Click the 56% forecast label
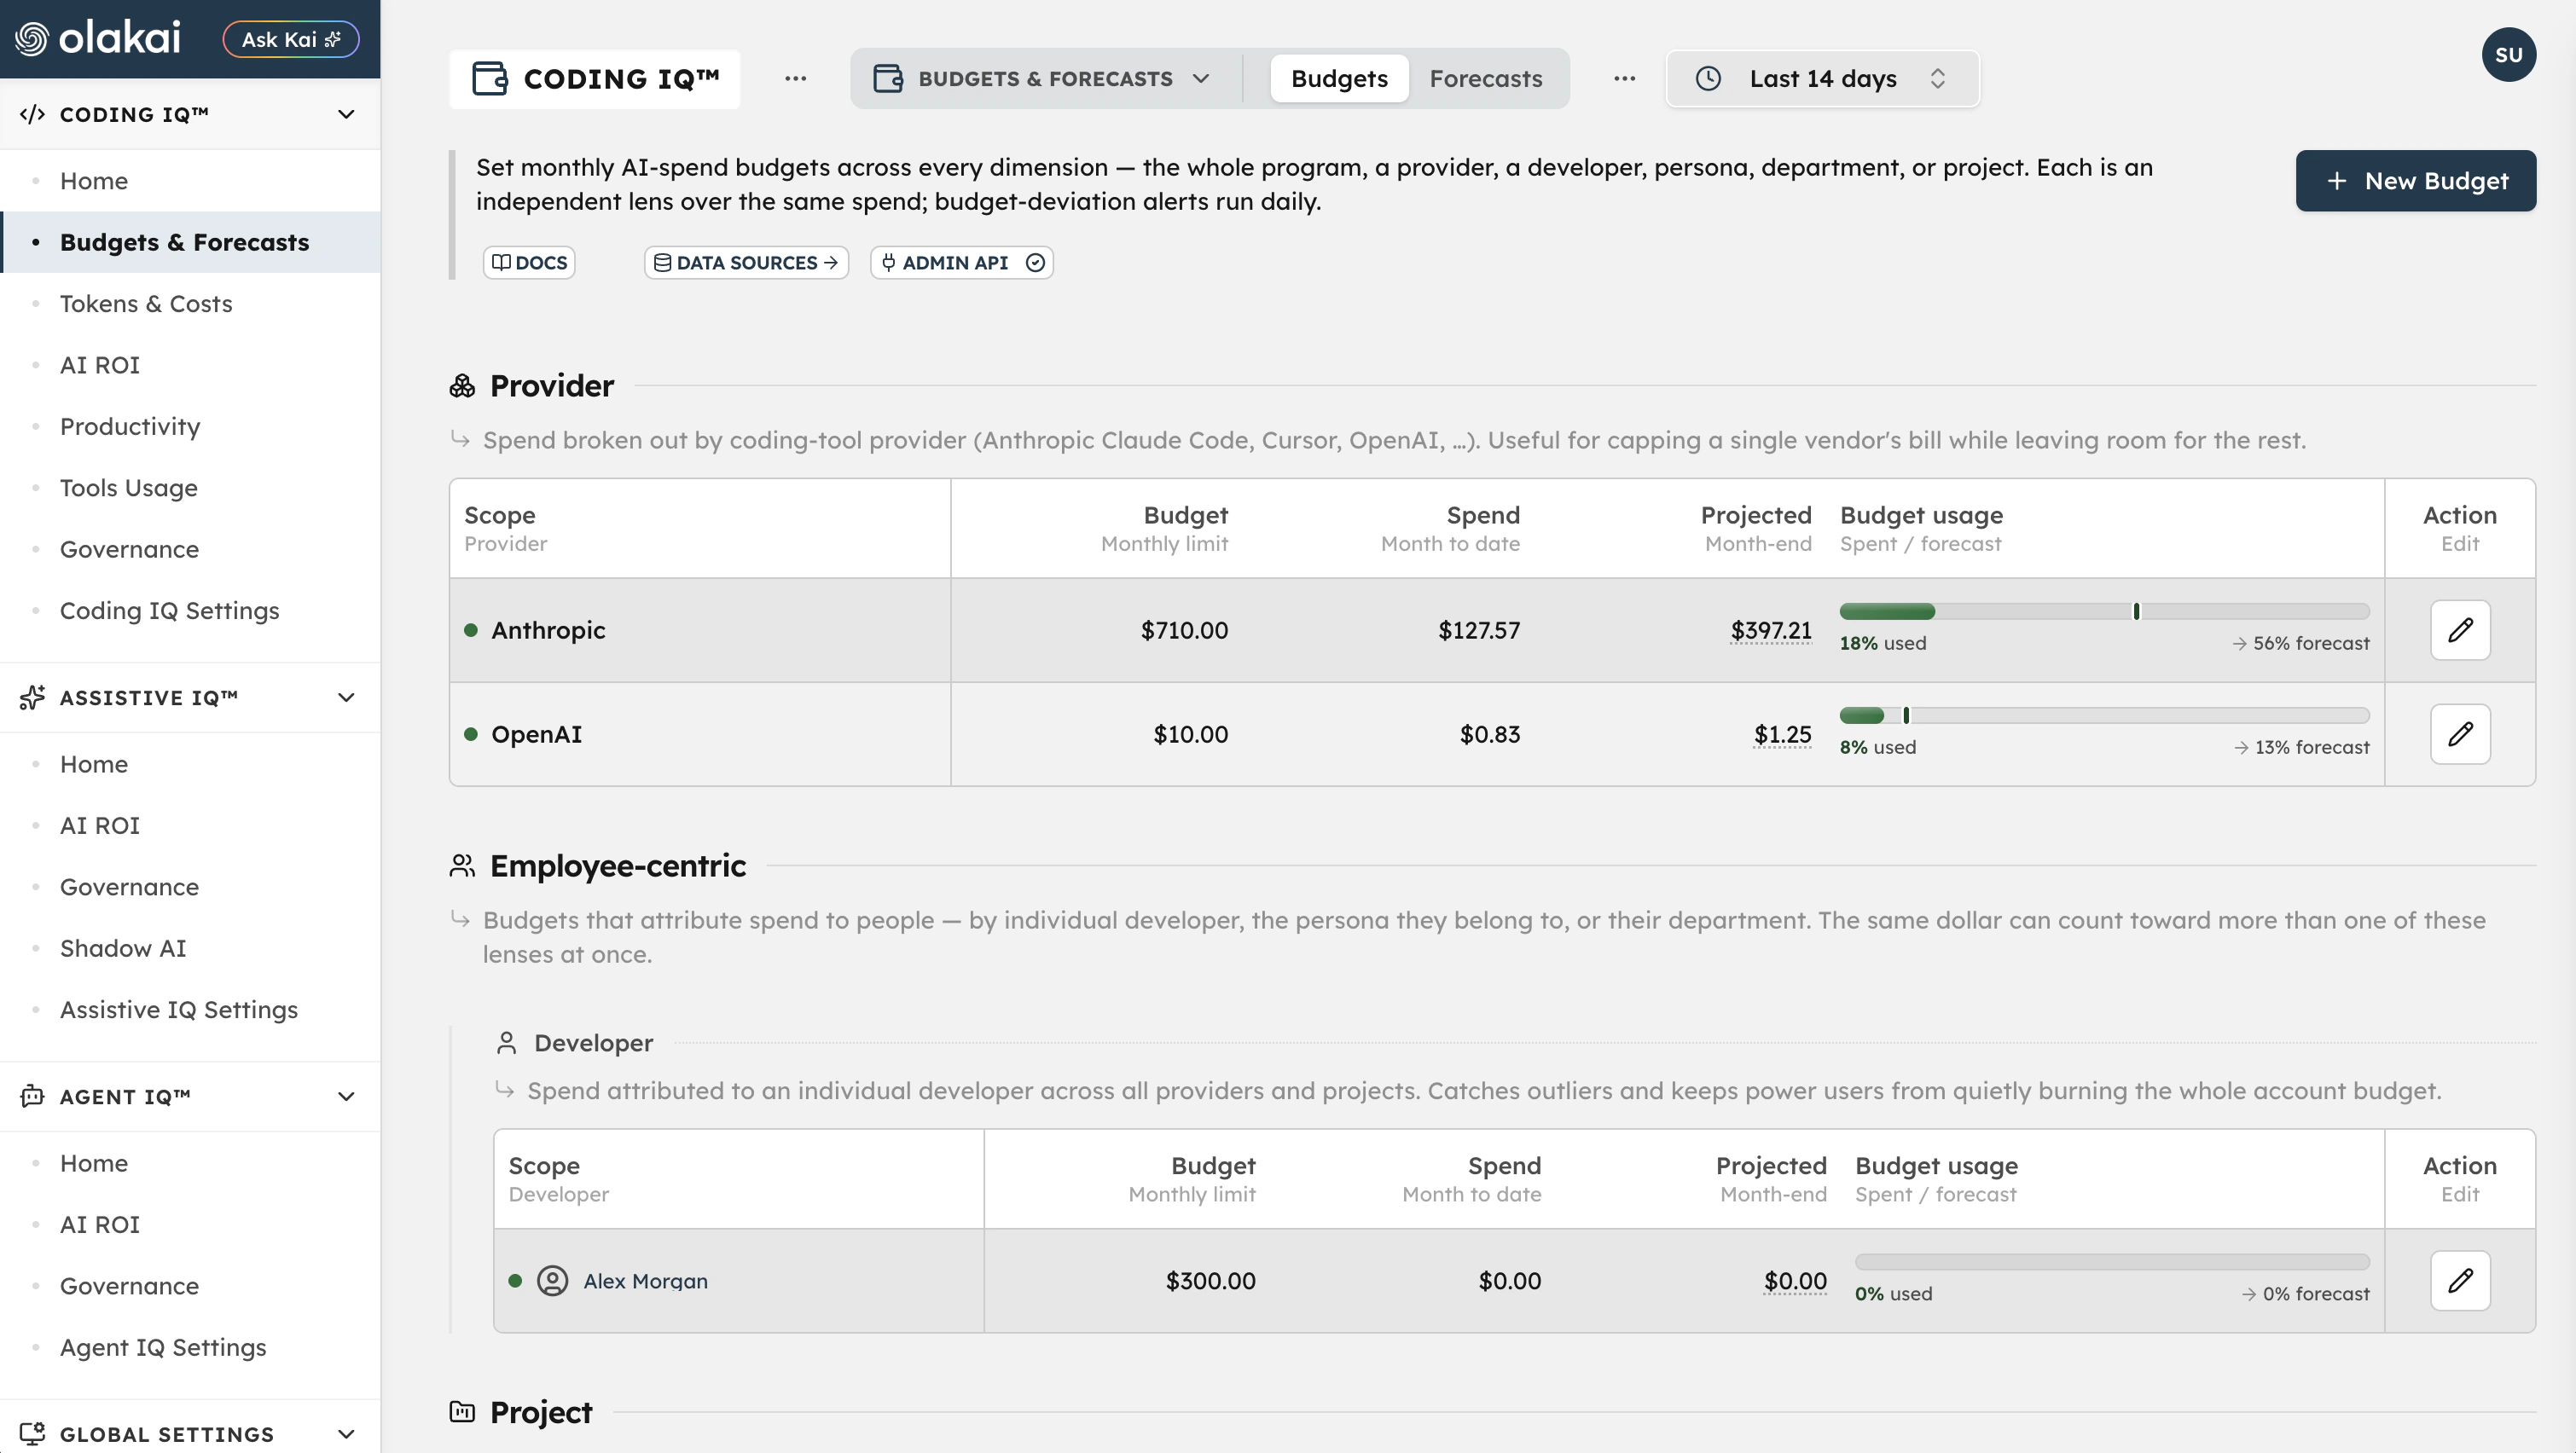 click(2301, 643)
